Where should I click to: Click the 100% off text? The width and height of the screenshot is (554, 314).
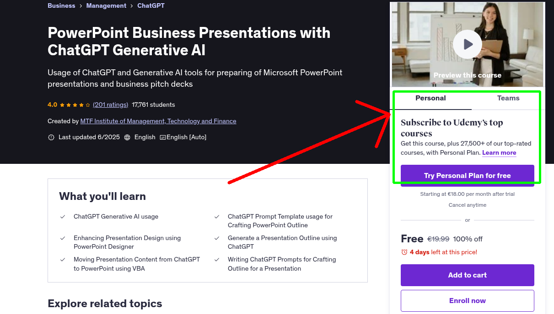468,239
